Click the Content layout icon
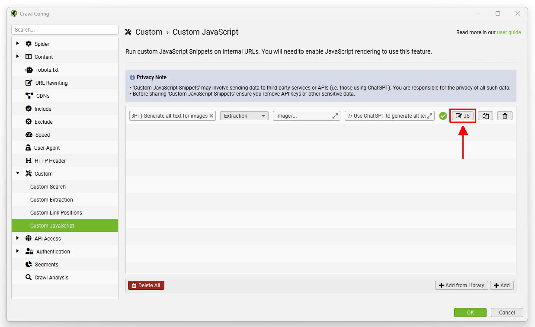Screen dimensions: 535x327 (x=29, y=57)
